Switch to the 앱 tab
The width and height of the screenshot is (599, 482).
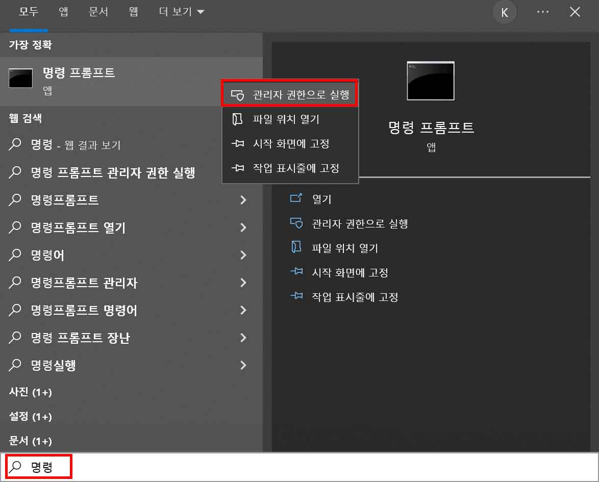[63, 12]
